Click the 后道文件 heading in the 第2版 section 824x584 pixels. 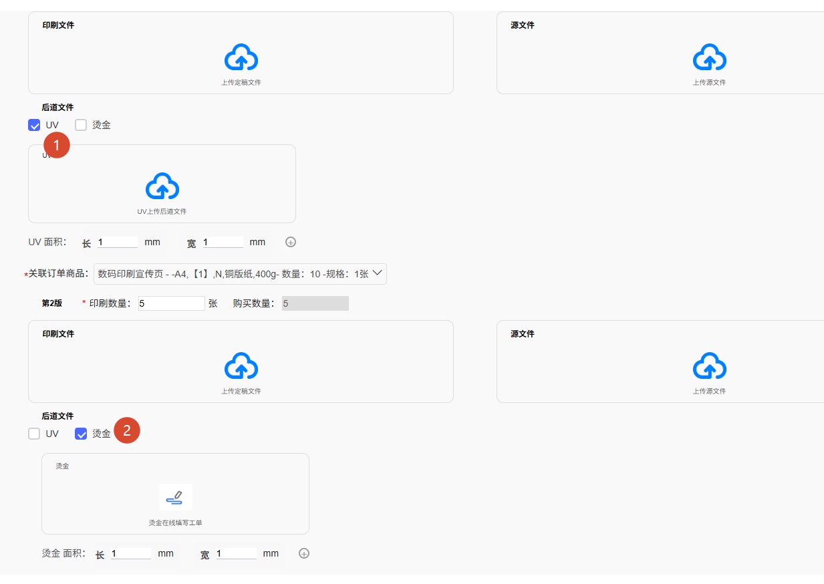pyautogui.click(x=57, y=416)
